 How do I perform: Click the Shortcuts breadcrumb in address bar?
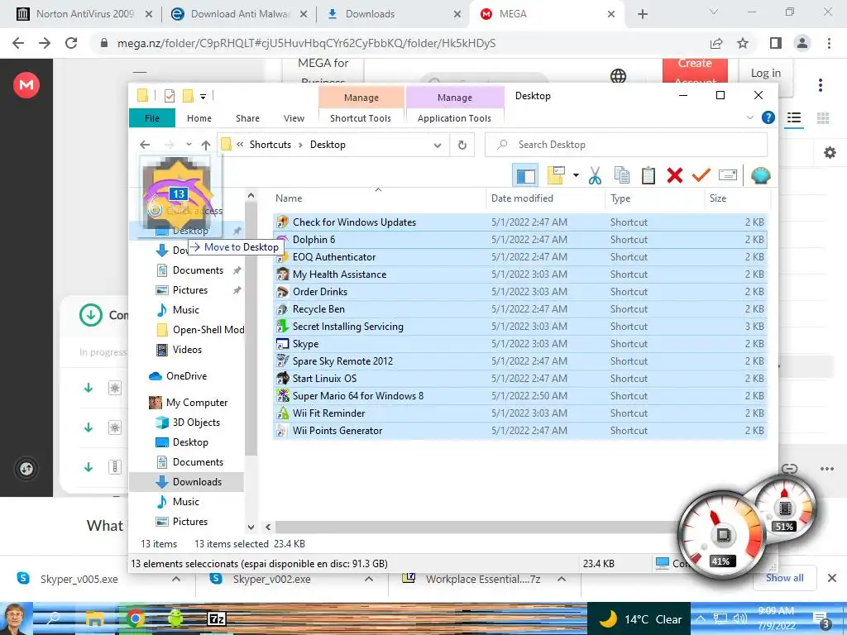(270, 145)
